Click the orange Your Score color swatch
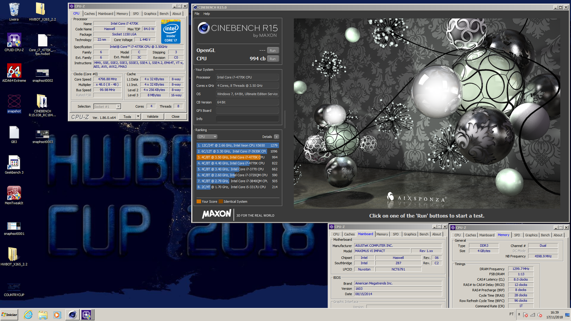The height and width of the screenshot is (321, 571). tap(199, 202)
